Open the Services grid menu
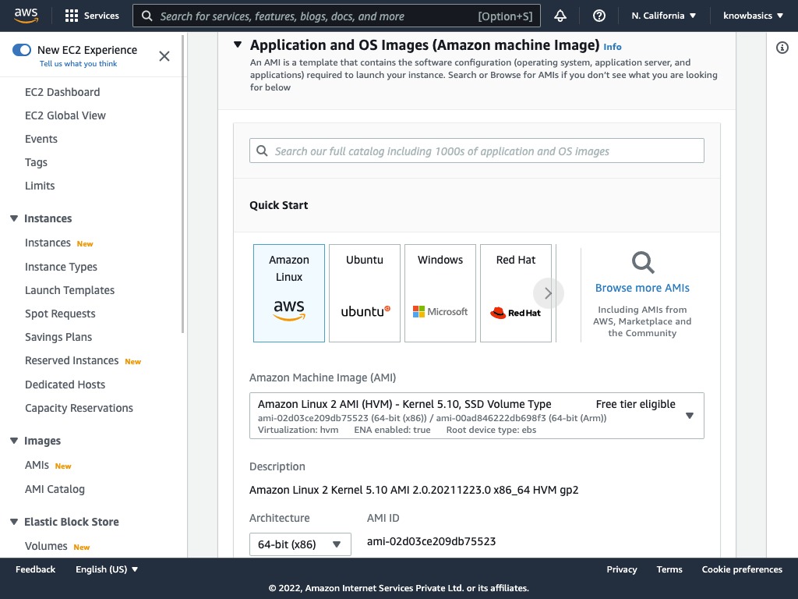798x599 pixels. (x=92, y=16)
